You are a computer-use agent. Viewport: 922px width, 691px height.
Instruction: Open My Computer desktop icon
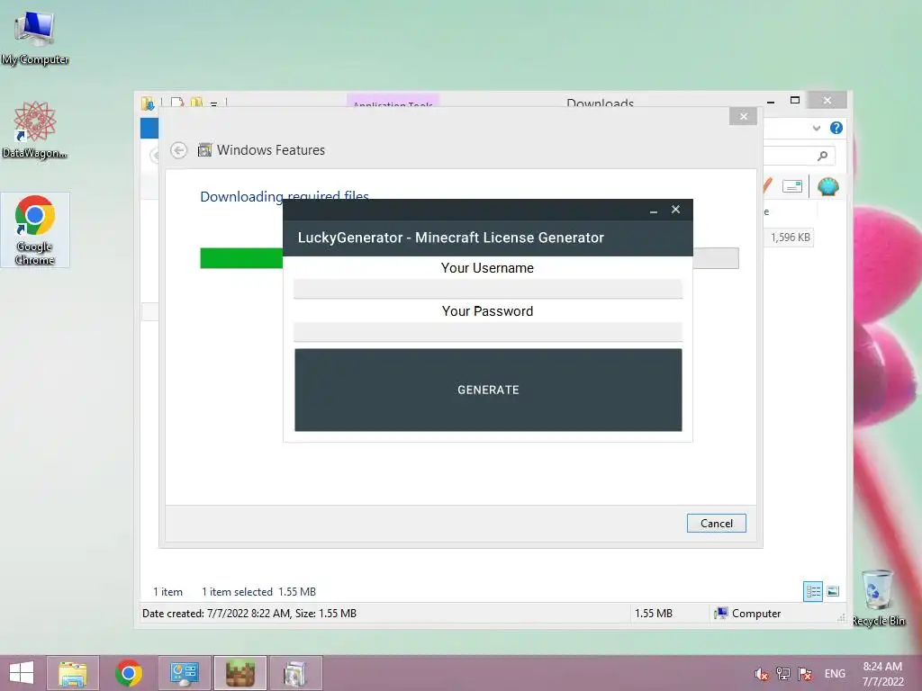tap(35, 38)
